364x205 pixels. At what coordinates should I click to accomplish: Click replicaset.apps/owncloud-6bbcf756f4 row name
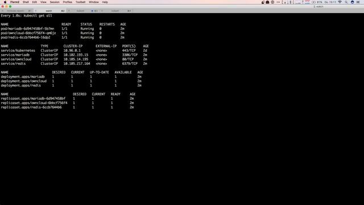coord(34,103)
